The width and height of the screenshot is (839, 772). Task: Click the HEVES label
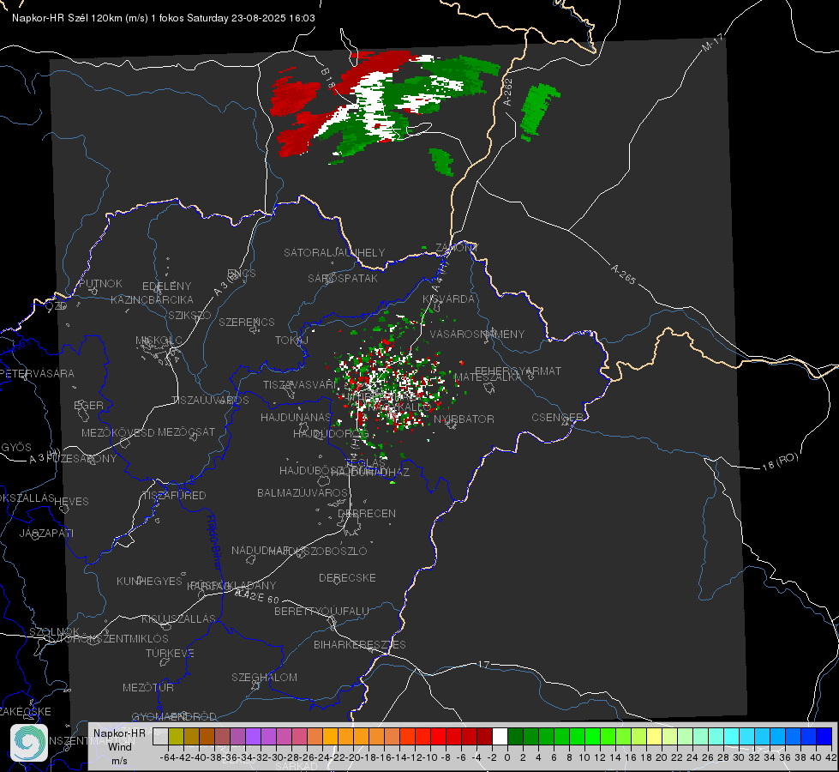click(71, 502)
